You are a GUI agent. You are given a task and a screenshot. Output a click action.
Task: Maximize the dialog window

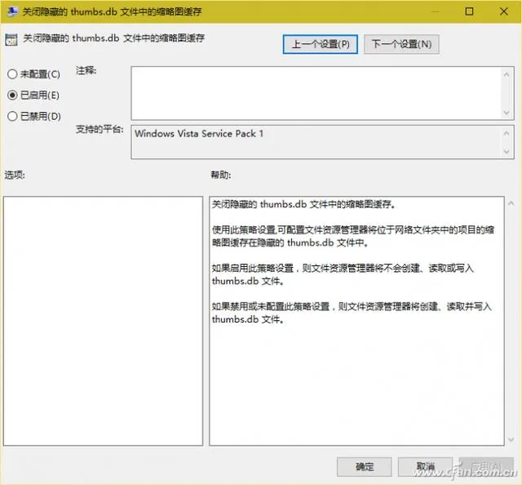[469, 11]
